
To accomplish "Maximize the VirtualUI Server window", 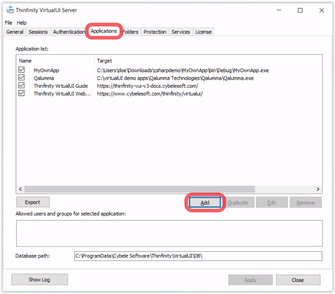I will 300,10.
